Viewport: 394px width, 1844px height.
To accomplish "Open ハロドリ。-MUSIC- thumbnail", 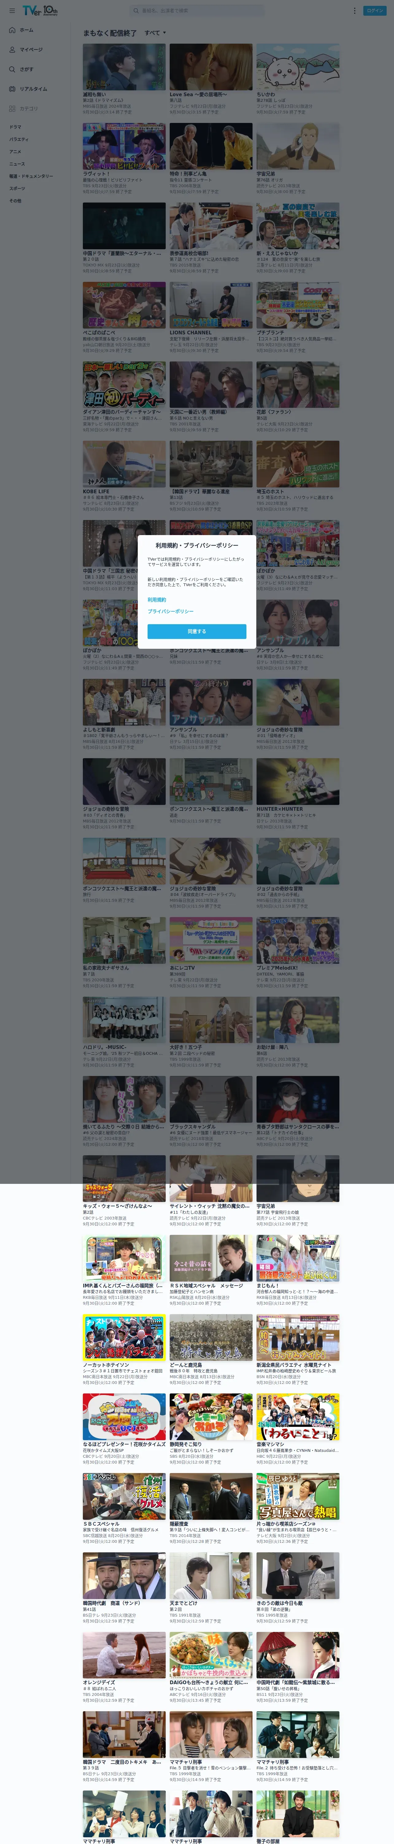I will [x=124, y=1021].
